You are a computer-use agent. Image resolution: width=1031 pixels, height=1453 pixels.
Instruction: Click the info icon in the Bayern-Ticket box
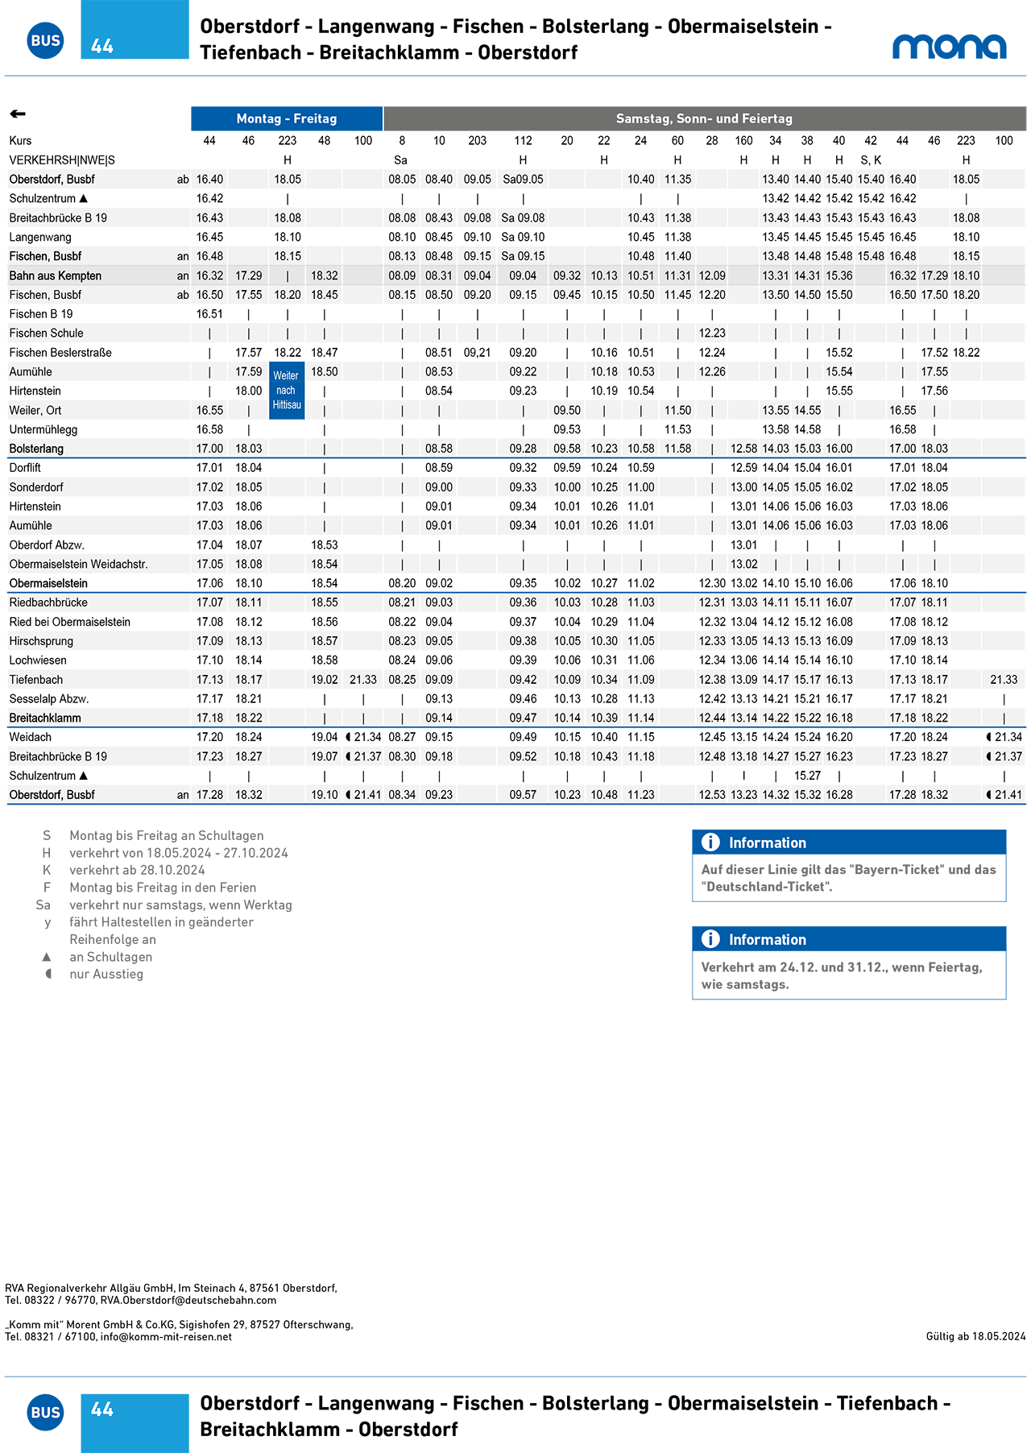click(710, 842)
